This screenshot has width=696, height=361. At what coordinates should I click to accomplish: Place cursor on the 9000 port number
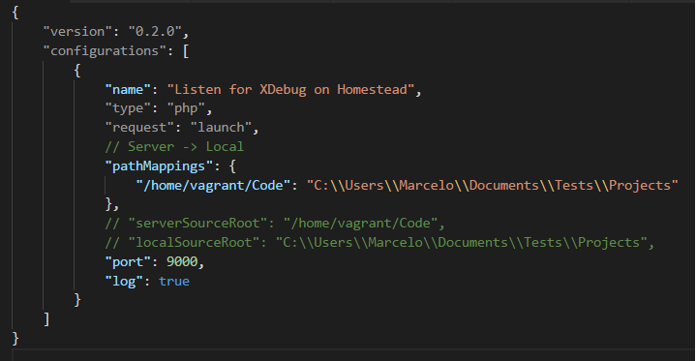[182, 262]
